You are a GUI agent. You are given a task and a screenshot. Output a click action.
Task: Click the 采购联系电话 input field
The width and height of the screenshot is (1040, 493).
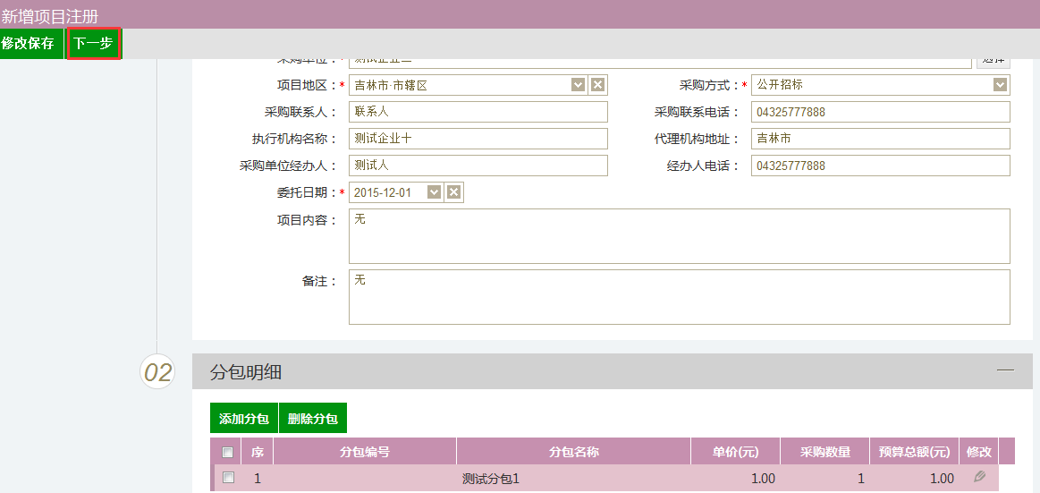pyautogui.click(x=880, y=112)
